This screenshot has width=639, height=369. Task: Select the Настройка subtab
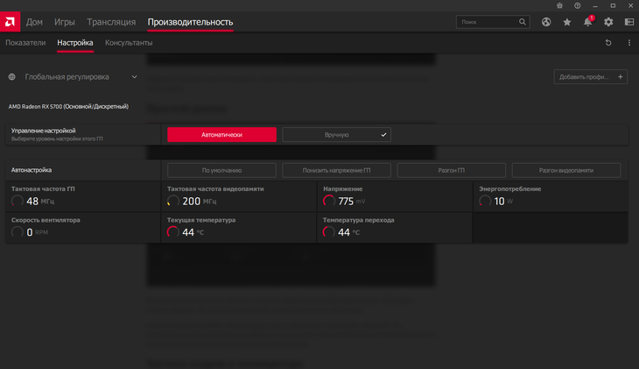click(x=75, y=42)
